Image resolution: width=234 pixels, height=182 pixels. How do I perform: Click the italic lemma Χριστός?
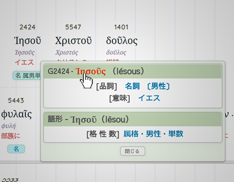[x=67, y=52]
